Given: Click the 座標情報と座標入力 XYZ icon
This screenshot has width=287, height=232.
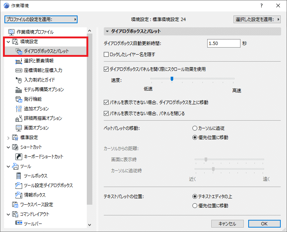Looking at the screenshot, I should pos(19,70).
